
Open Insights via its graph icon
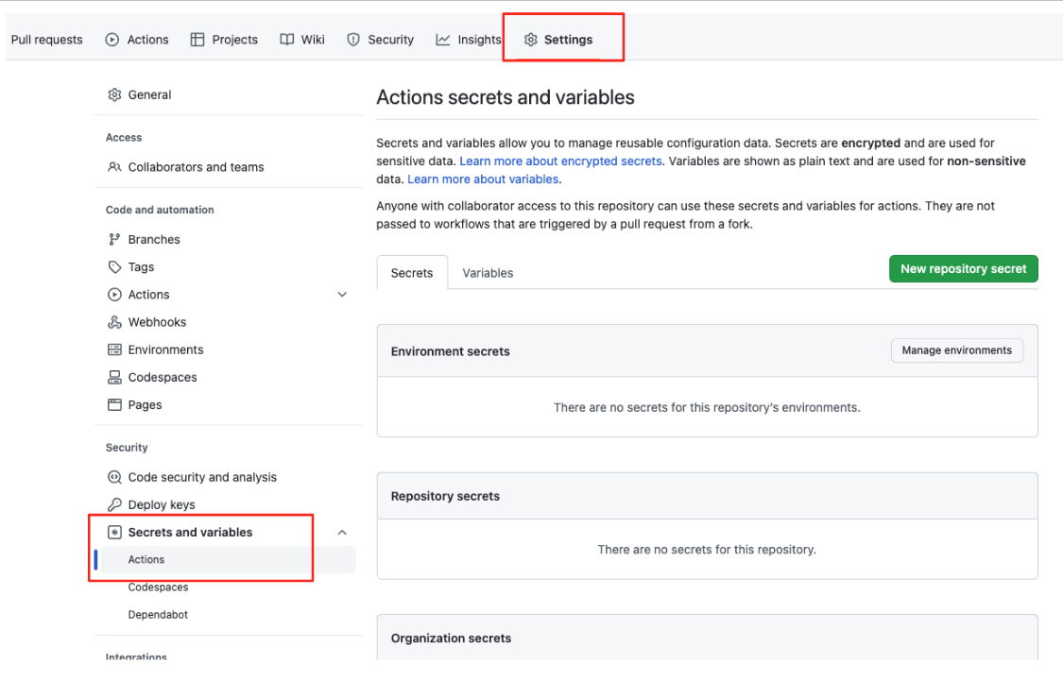440,40
